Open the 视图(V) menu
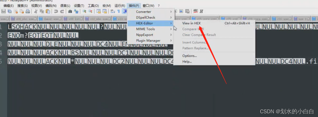The width and height of the screenshot is (318, 117). [x=36, y=6]
